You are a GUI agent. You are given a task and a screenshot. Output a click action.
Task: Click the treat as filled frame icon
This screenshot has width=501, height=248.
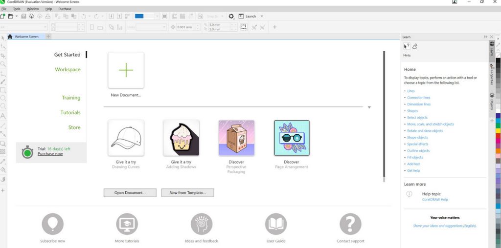pos(244,27)
